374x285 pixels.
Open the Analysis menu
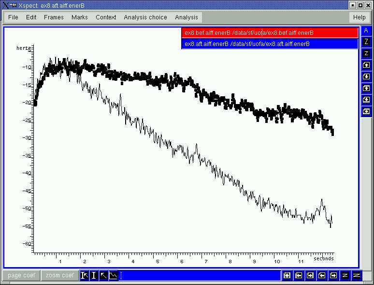pos(187,17)
